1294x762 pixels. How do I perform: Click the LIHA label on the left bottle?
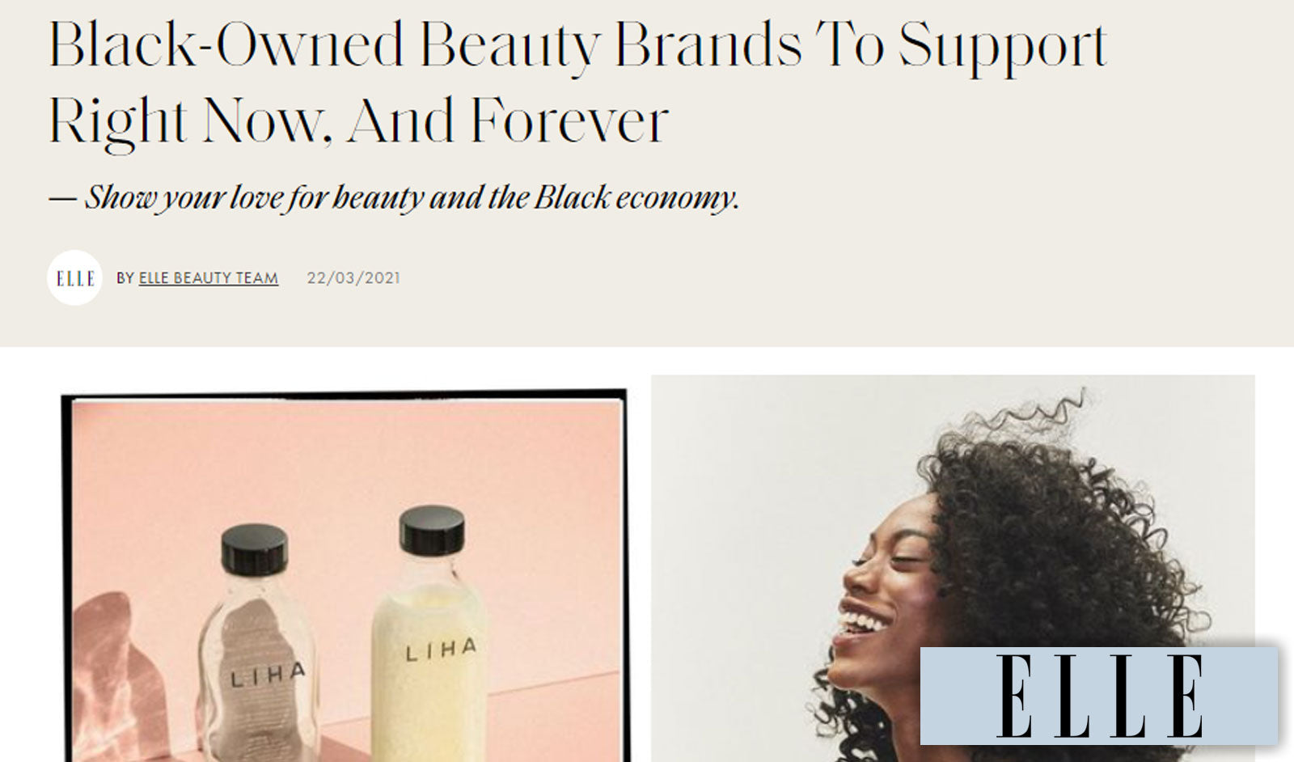click(x=268, y=675)
